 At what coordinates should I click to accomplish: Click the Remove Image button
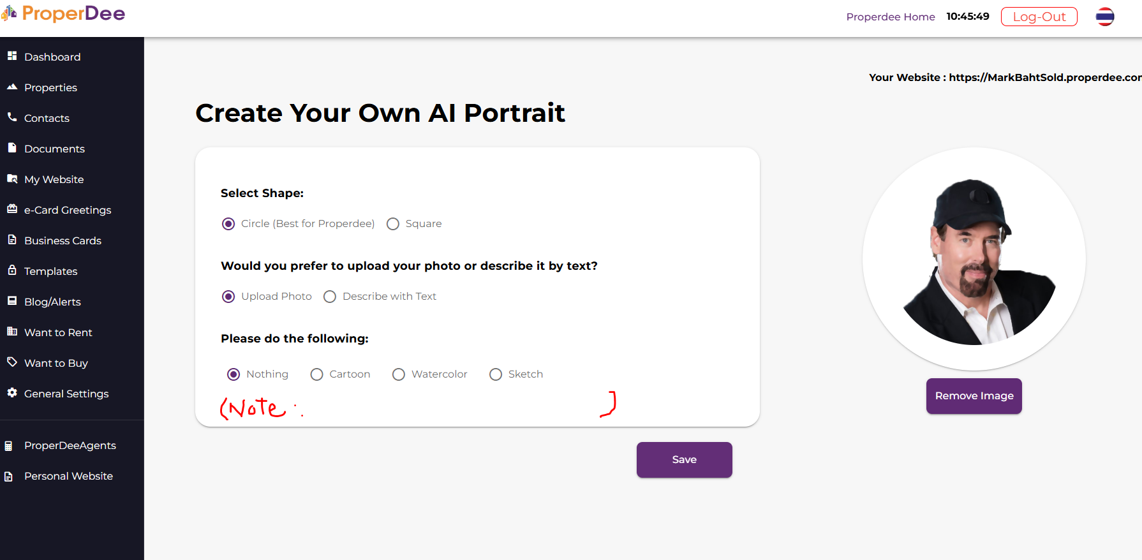tap(974, 396)
